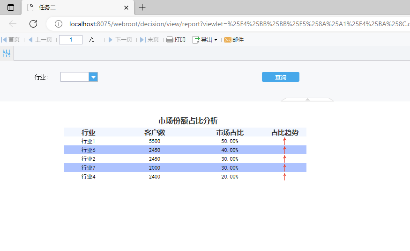Expand the 行业 dropdown arrow
This screenshot has height=251, width=410.
pos(93,77)
